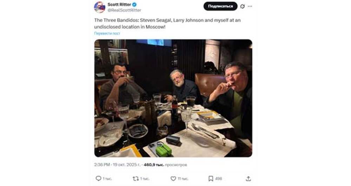
Task: Open the attached dinner table photo
Action: pos(173,98)
